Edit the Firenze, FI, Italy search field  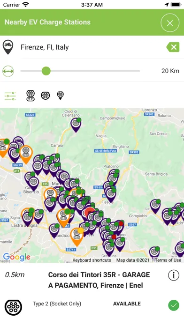tap(92, 47)
